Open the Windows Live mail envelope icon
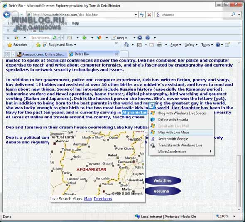245x222 pixels. click(x=69, y=38)
